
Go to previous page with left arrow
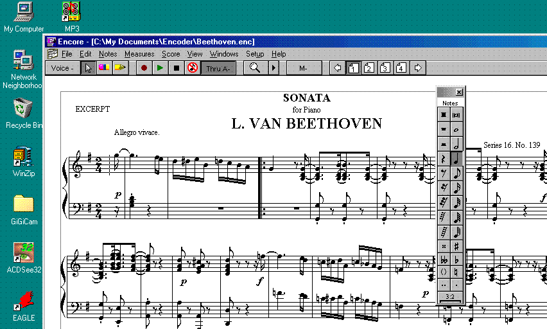337,67
